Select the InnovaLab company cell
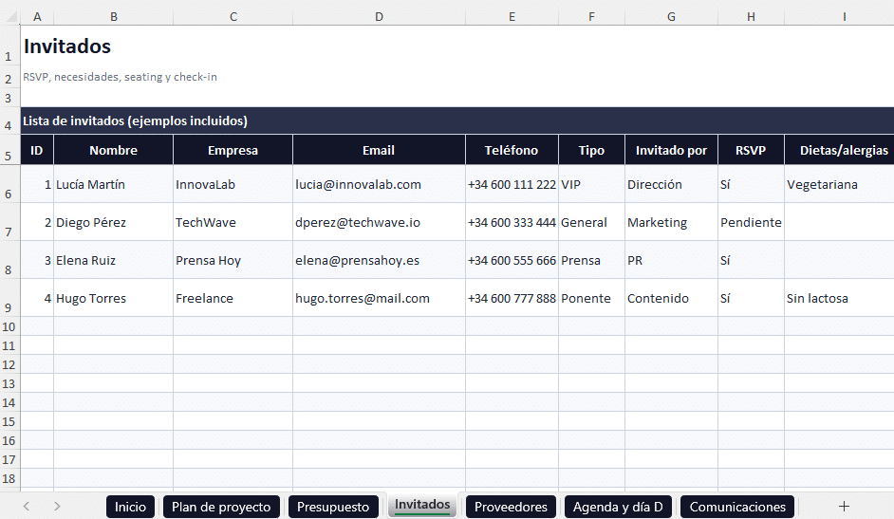This screenshot has width=894, height=519. 233,184
